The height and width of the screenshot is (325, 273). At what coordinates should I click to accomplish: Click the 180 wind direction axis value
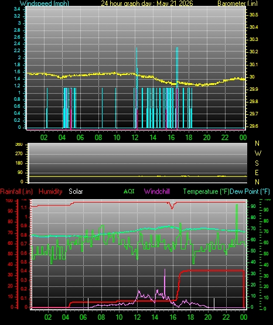click(x=19, y=163)
